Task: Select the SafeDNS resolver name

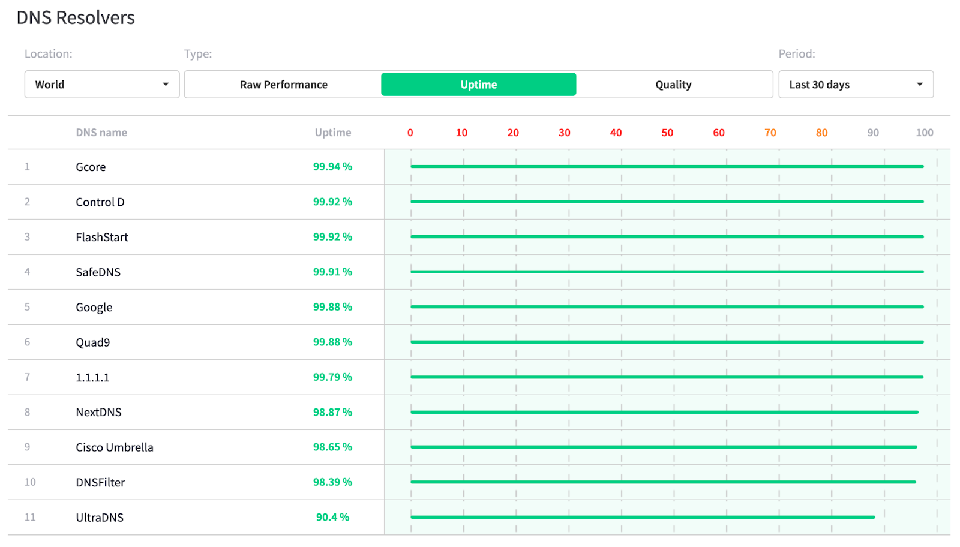Action: tap(98, 272)
